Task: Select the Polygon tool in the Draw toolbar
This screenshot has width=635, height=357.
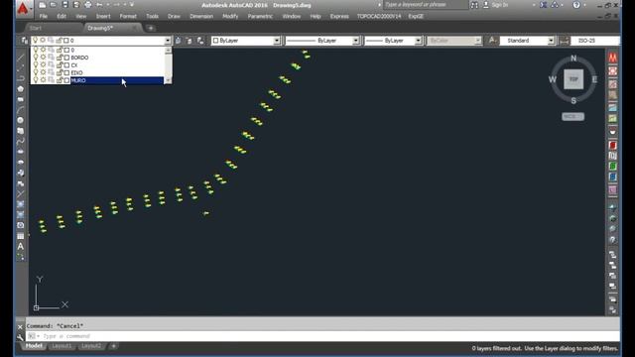Action: point(21,88)
